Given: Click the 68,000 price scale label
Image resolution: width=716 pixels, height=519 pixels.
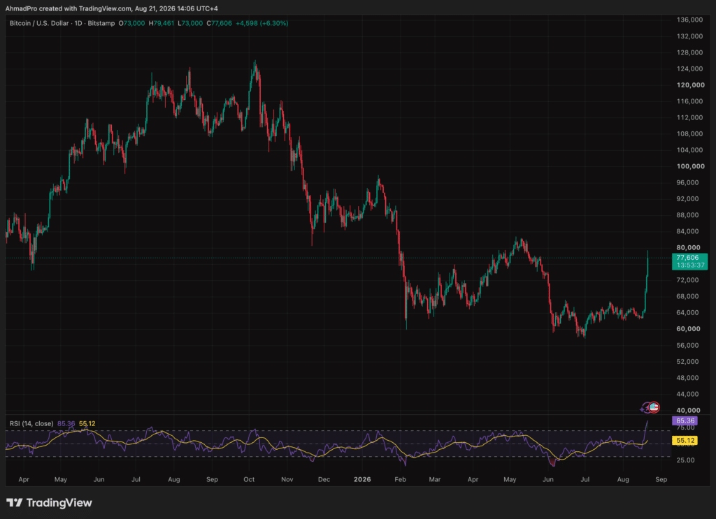Looking at the screenshot, I should click(688, 296).
